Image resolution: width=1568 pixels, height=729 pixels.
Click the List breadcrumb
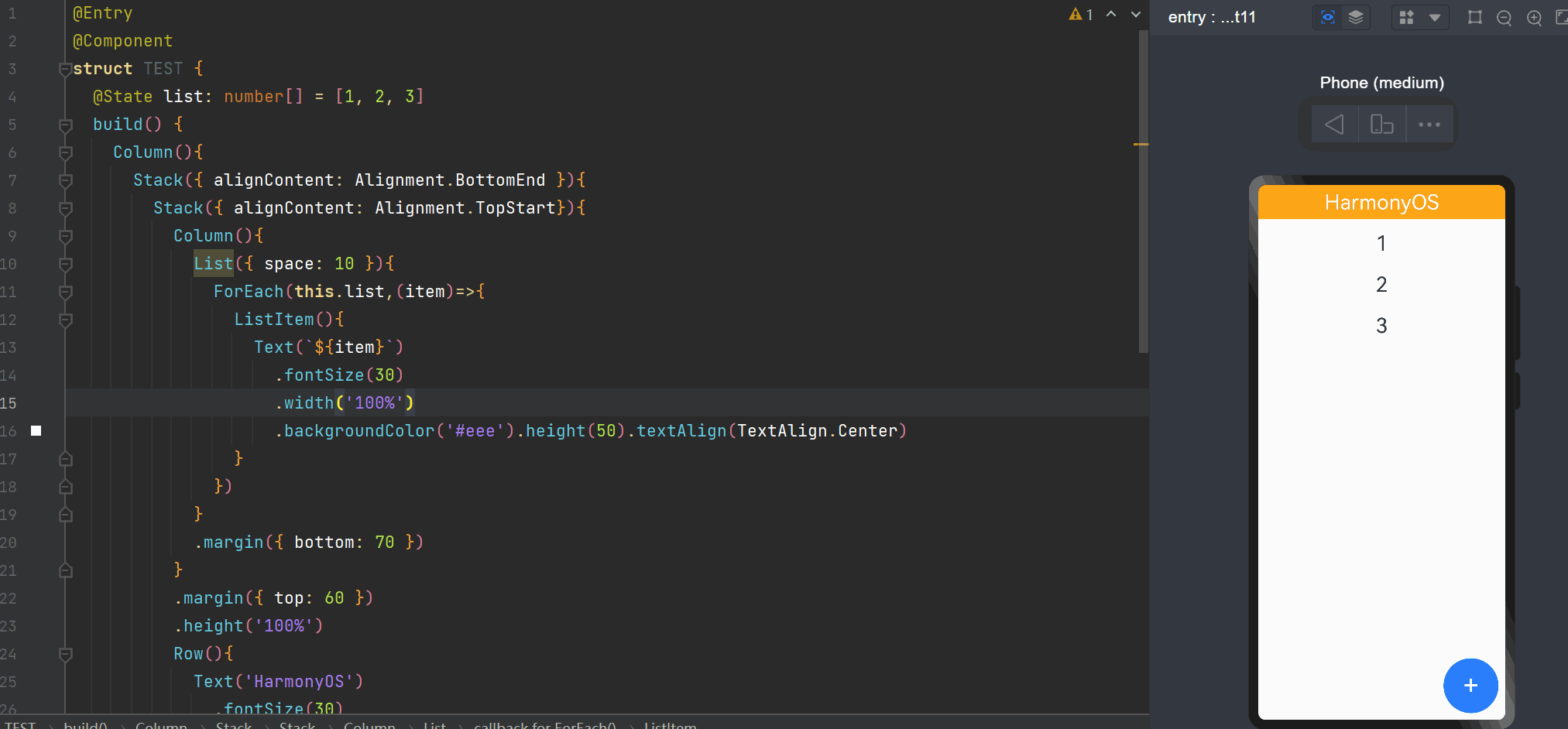pyautogui.click(x=434, y=725)
